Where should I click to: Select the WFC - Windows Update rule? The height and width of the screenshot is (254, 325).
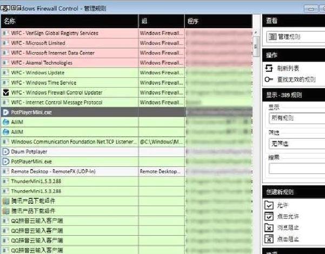(x=127, y=73)
